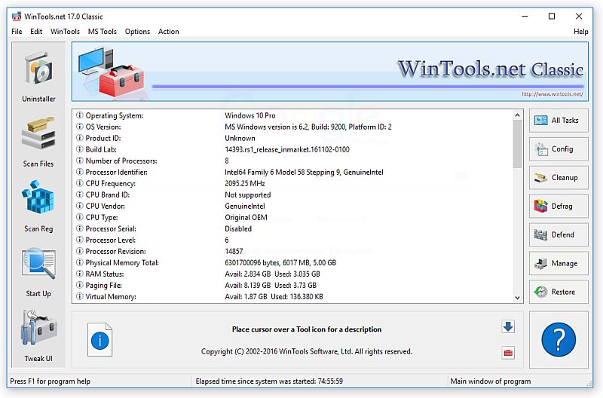Viewport: 603px width, 398px height.
Task: Open the WinTools menu
Action: [x=65, y=32]
